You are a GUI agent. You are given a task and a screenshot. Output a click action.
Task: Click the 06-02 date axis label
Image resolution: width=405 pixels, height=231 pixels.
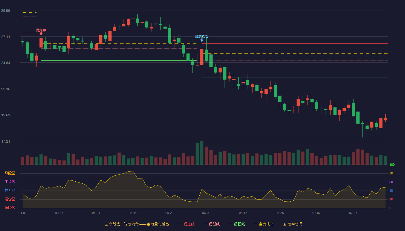206,213
